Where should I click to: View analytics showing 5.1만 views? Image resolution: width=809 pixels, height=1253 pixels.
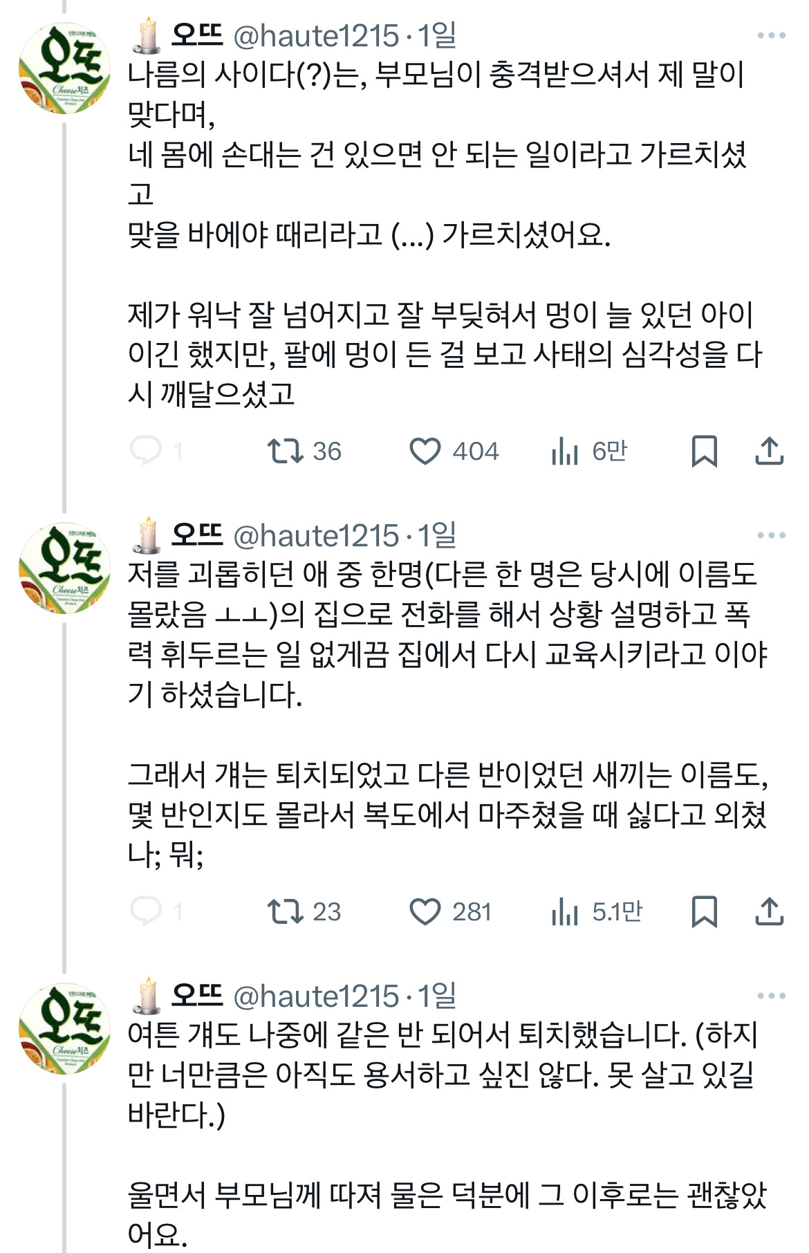[x=597, y=912]
